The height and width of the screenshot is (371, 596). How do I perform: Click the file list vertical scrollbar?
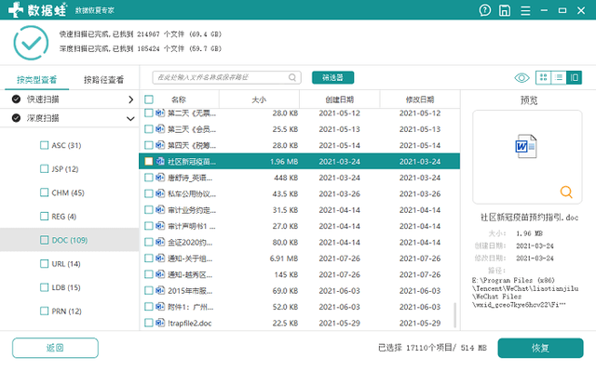[x=454, y=315]
